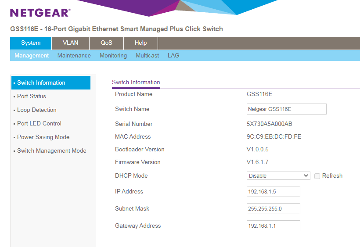Select the Management submenu
Image resolution: width=360 pixels, height=247 pixels.
click(x=32, y=56)
